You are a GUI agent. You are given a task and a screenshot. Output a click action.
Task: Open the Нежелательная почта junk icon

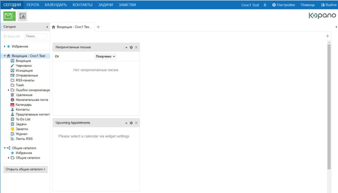[x=12, y=100]
